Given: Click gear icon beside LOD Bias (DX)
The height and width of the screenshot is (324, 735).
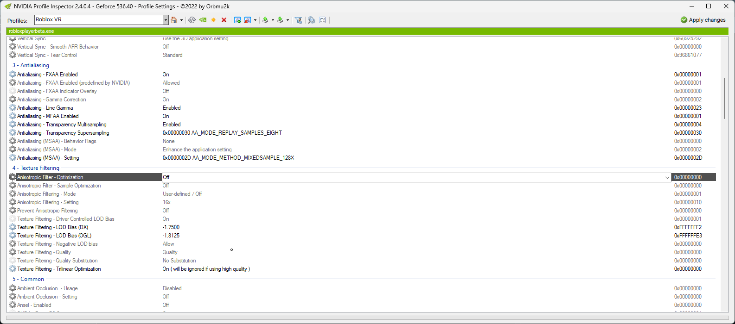Looking at the screenshot, I should pos(13,227).
